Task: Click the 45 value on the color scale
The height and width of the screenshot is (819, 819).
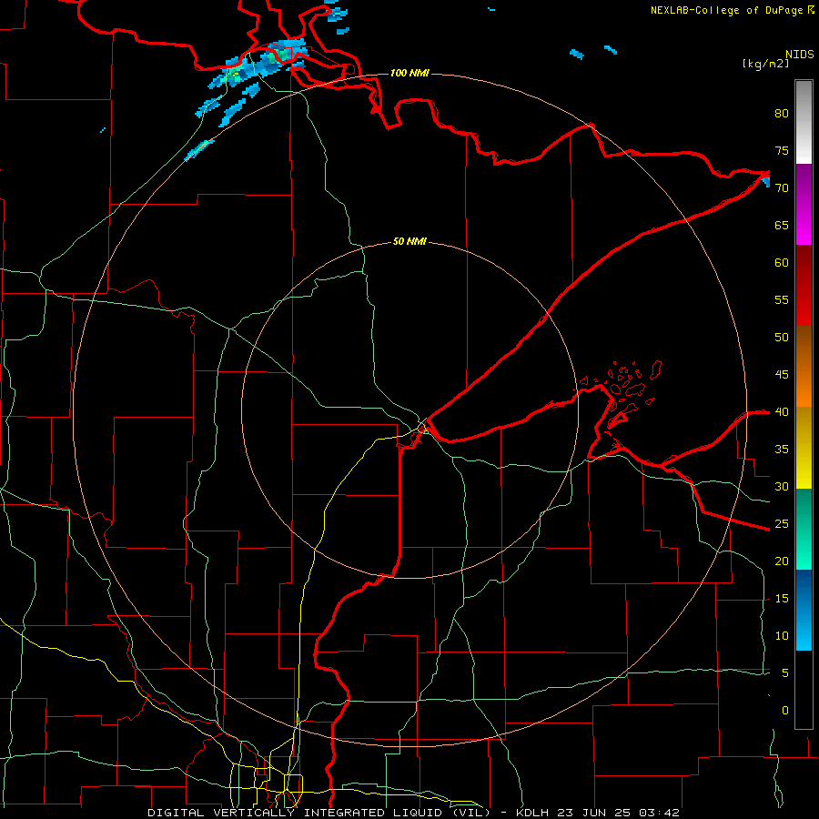Action: (x=782, y=375)
